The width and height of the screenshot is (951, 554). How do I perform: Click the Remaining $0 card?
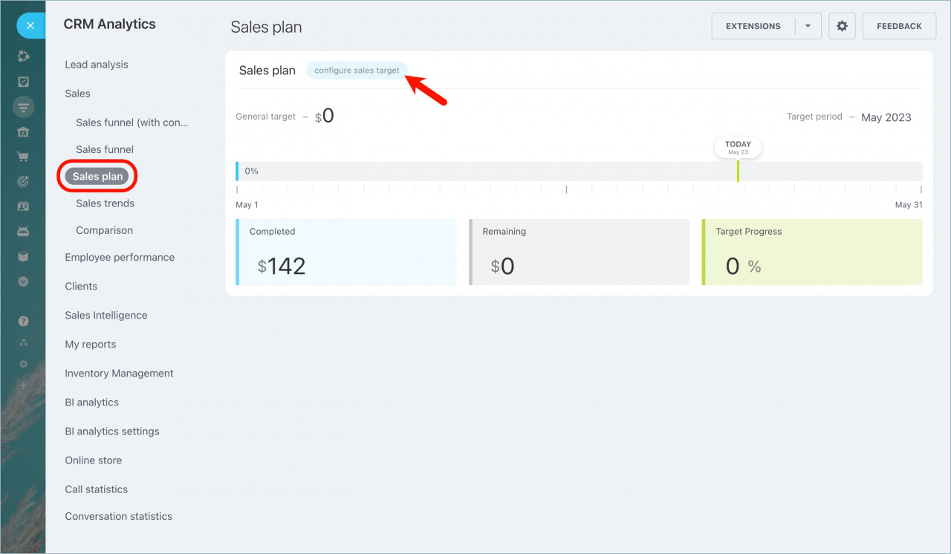tap(580, 252)
